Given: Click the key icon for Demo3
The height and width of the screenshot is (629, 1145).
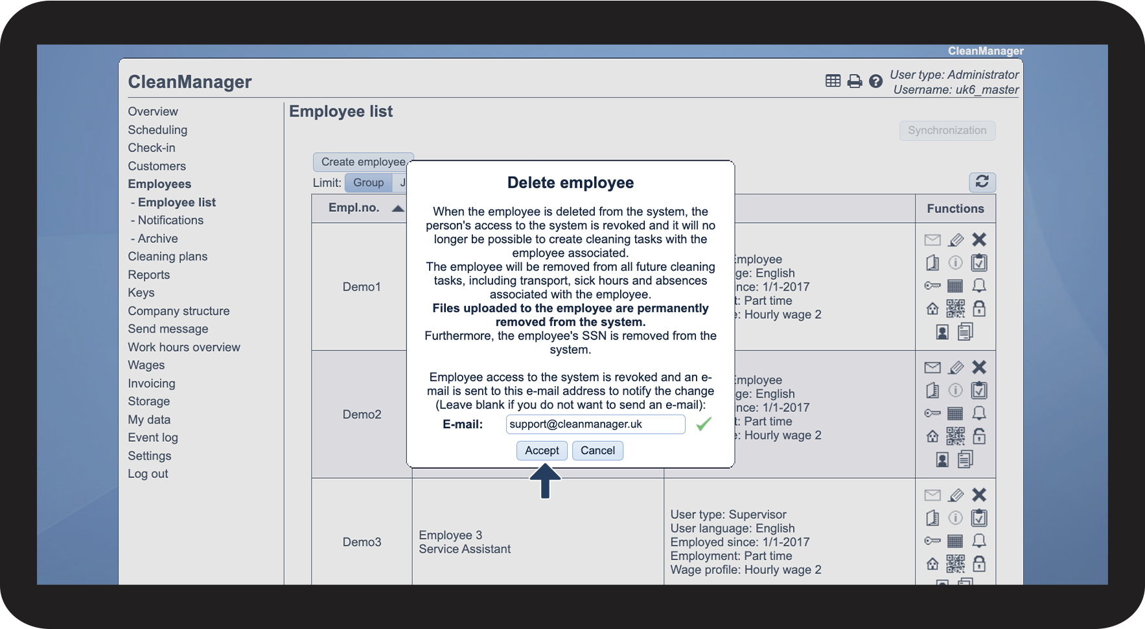Looking at the screenshot, I should point(932,541).
